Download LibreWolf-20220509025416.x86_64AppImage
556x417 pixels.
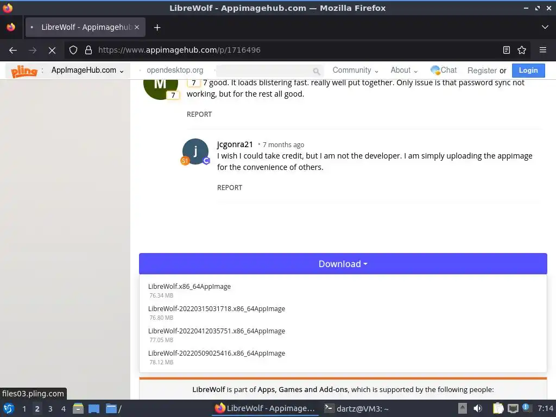click(217, 353)
